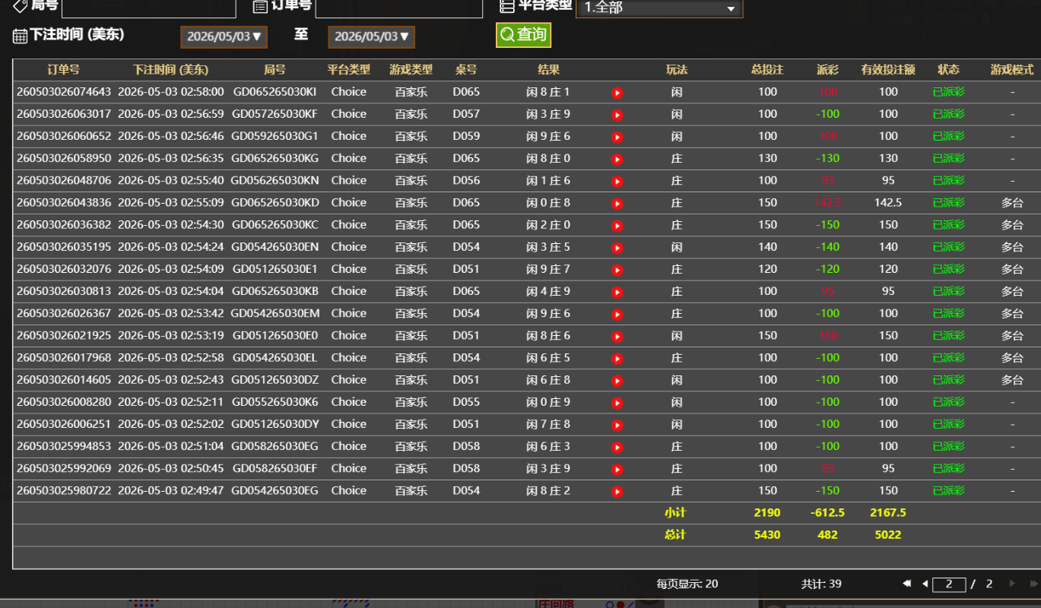Click the green 查询 search button
Viewport: 1041px width, 608px height.
pyautogui.click(x=523, y=35)
